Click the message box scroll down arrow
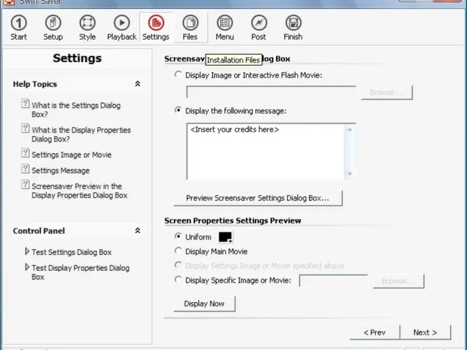Screen dimensions: 467x350 coord(350,174)
